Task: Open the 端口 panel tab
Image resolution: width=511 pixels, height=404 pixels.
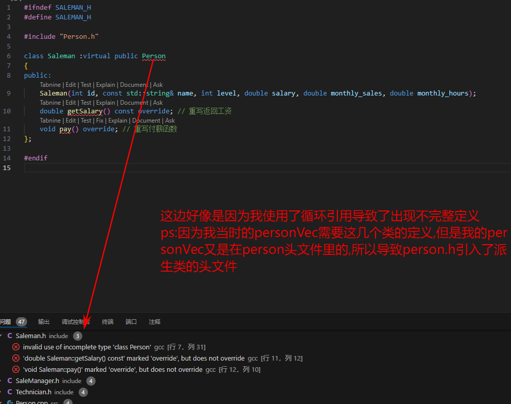Action: [x=131, y=322]
